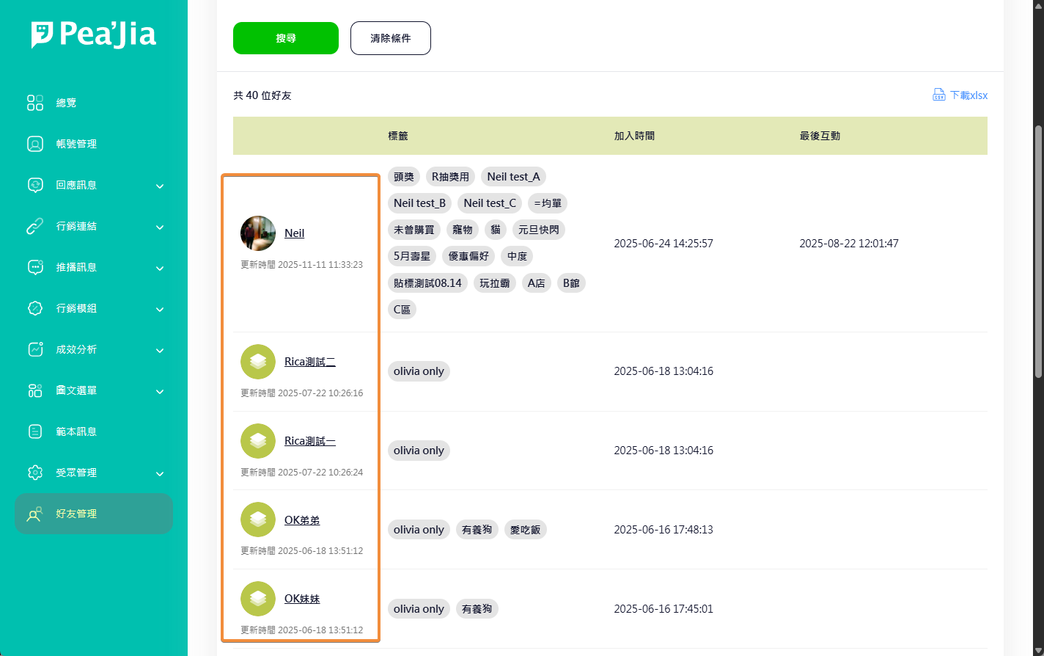The image size is (1044, 656).
Task: Click the 推播訊息 chat bubble icon
Action: 35,267
